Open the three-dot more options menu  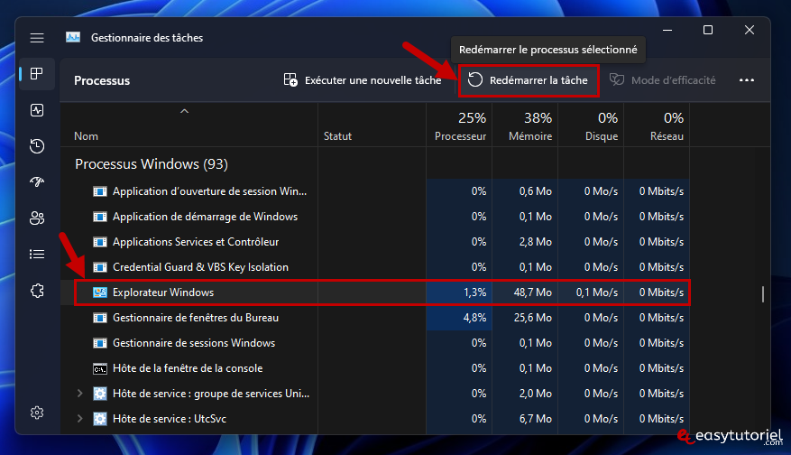[x=747, y=80]
